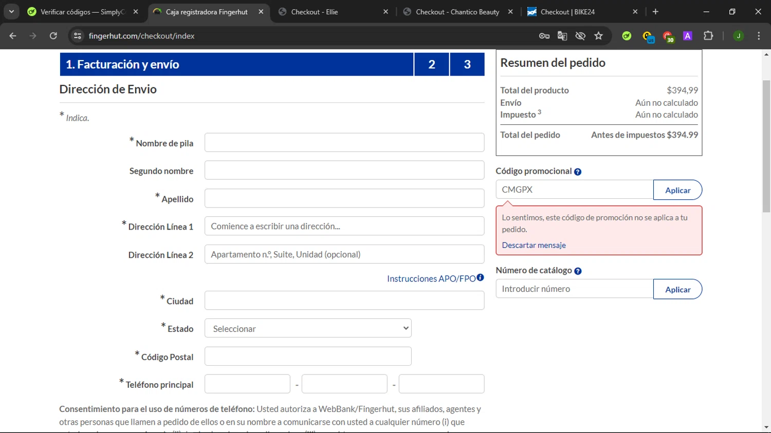The image size is (771, 433).
Task: Go back to the previous page
Action: point(13,36)
